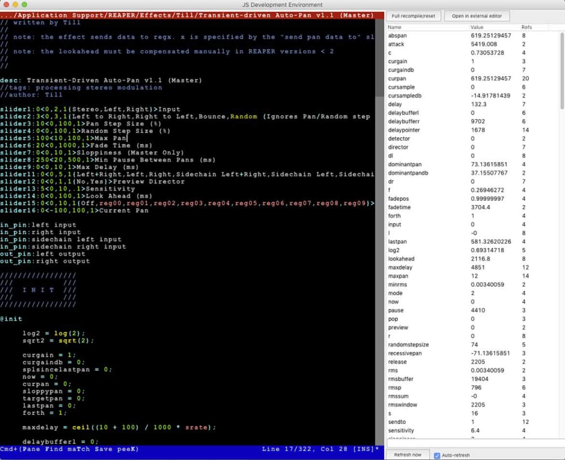Click the variable list scrollbar thumb
The image size is (565, 460).
(562, 70)
